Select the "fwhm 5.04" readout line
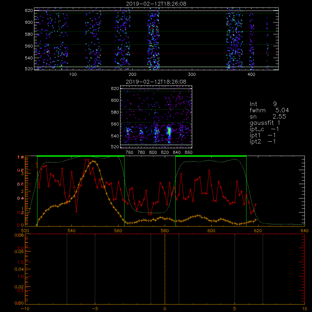 tap(269, 110)
